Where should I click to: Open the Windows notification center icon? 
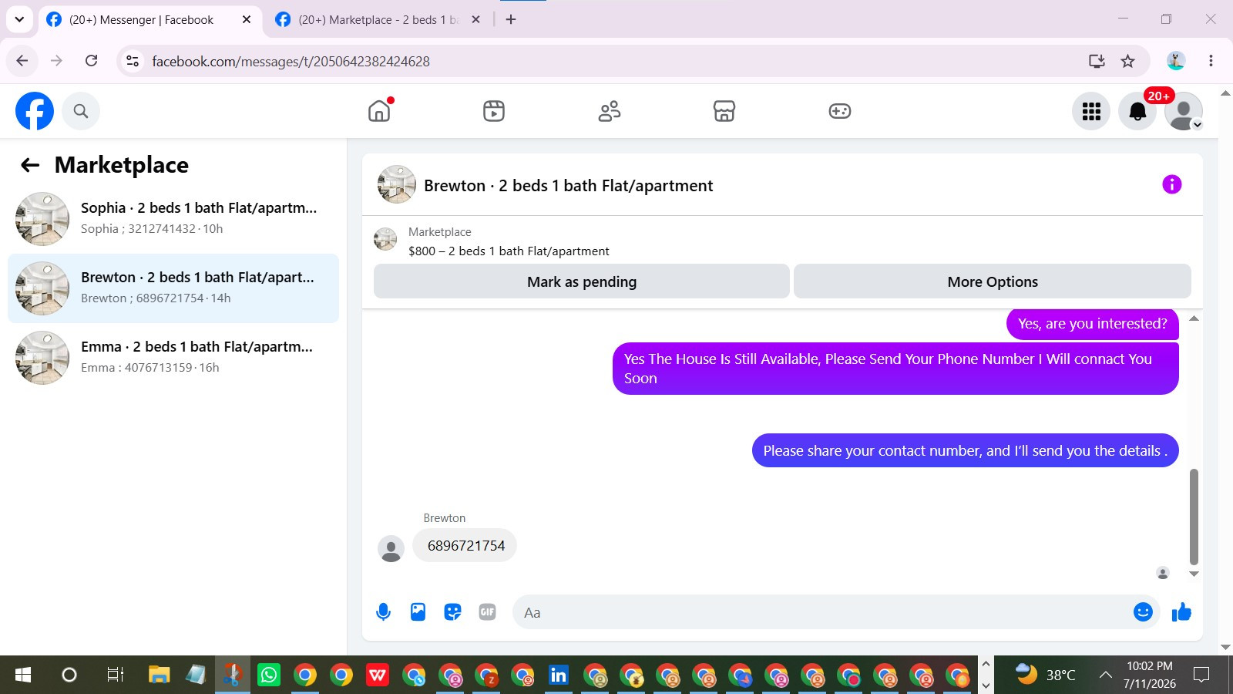pyautogui.click(x=1201, y=675)
